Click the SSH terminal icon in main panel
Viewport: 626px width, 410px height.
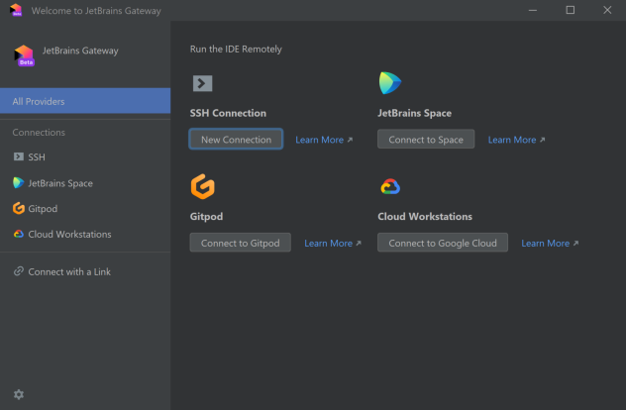(x=202, y=84)
